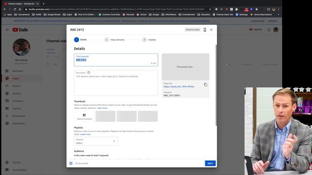Screen dimensions: 312x175
Task: Open Playlists in the sidebar
Action: pos(21,86)
